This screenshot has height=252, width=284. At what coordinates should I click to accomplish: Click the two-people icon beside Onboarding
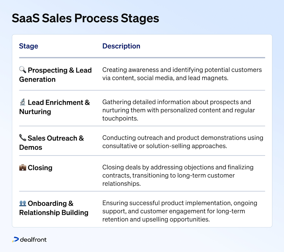click(x=23, y=203)
